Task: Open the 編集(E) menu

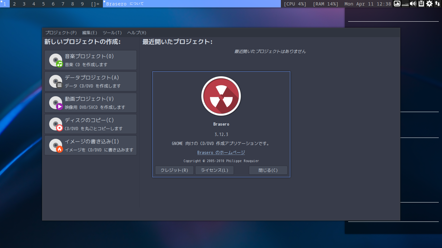Action: (x=90, y=33)
